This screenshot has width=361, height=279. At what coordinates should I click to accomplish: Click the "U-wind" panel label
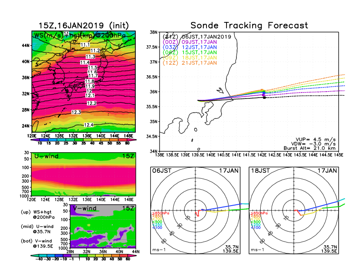pos(46,156)
